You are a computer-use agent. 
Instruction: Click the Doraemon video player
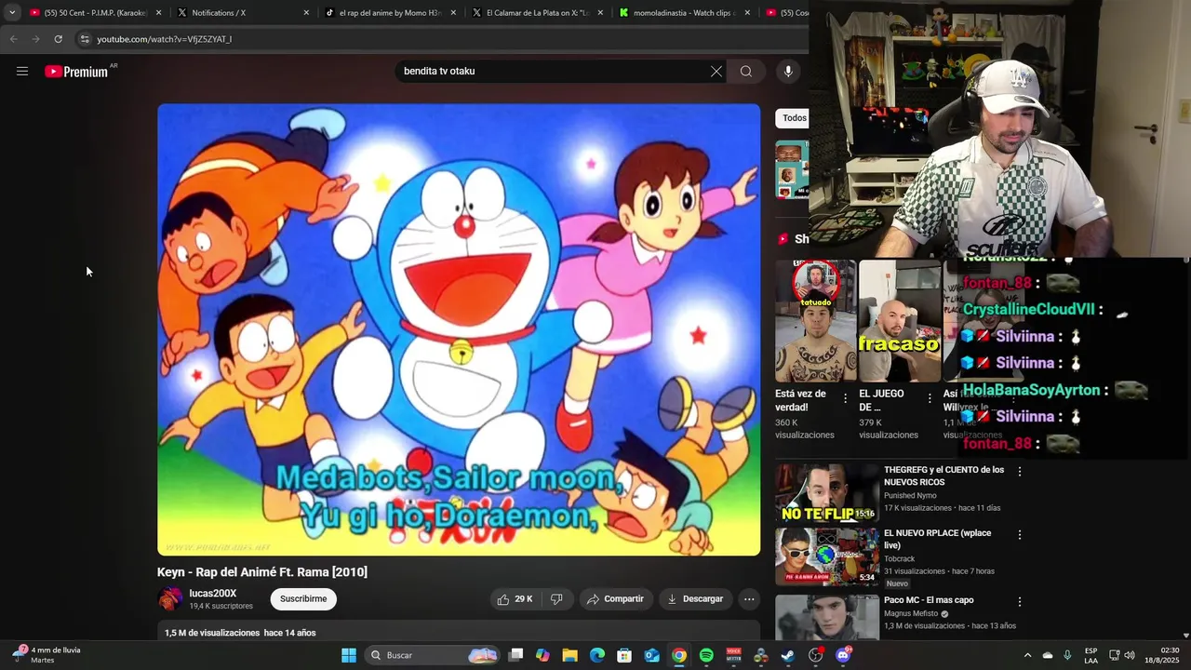459,329
